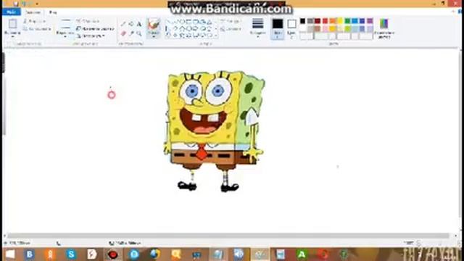
Task: Pick the gray palette swatch
Action: tap(310, 21)
